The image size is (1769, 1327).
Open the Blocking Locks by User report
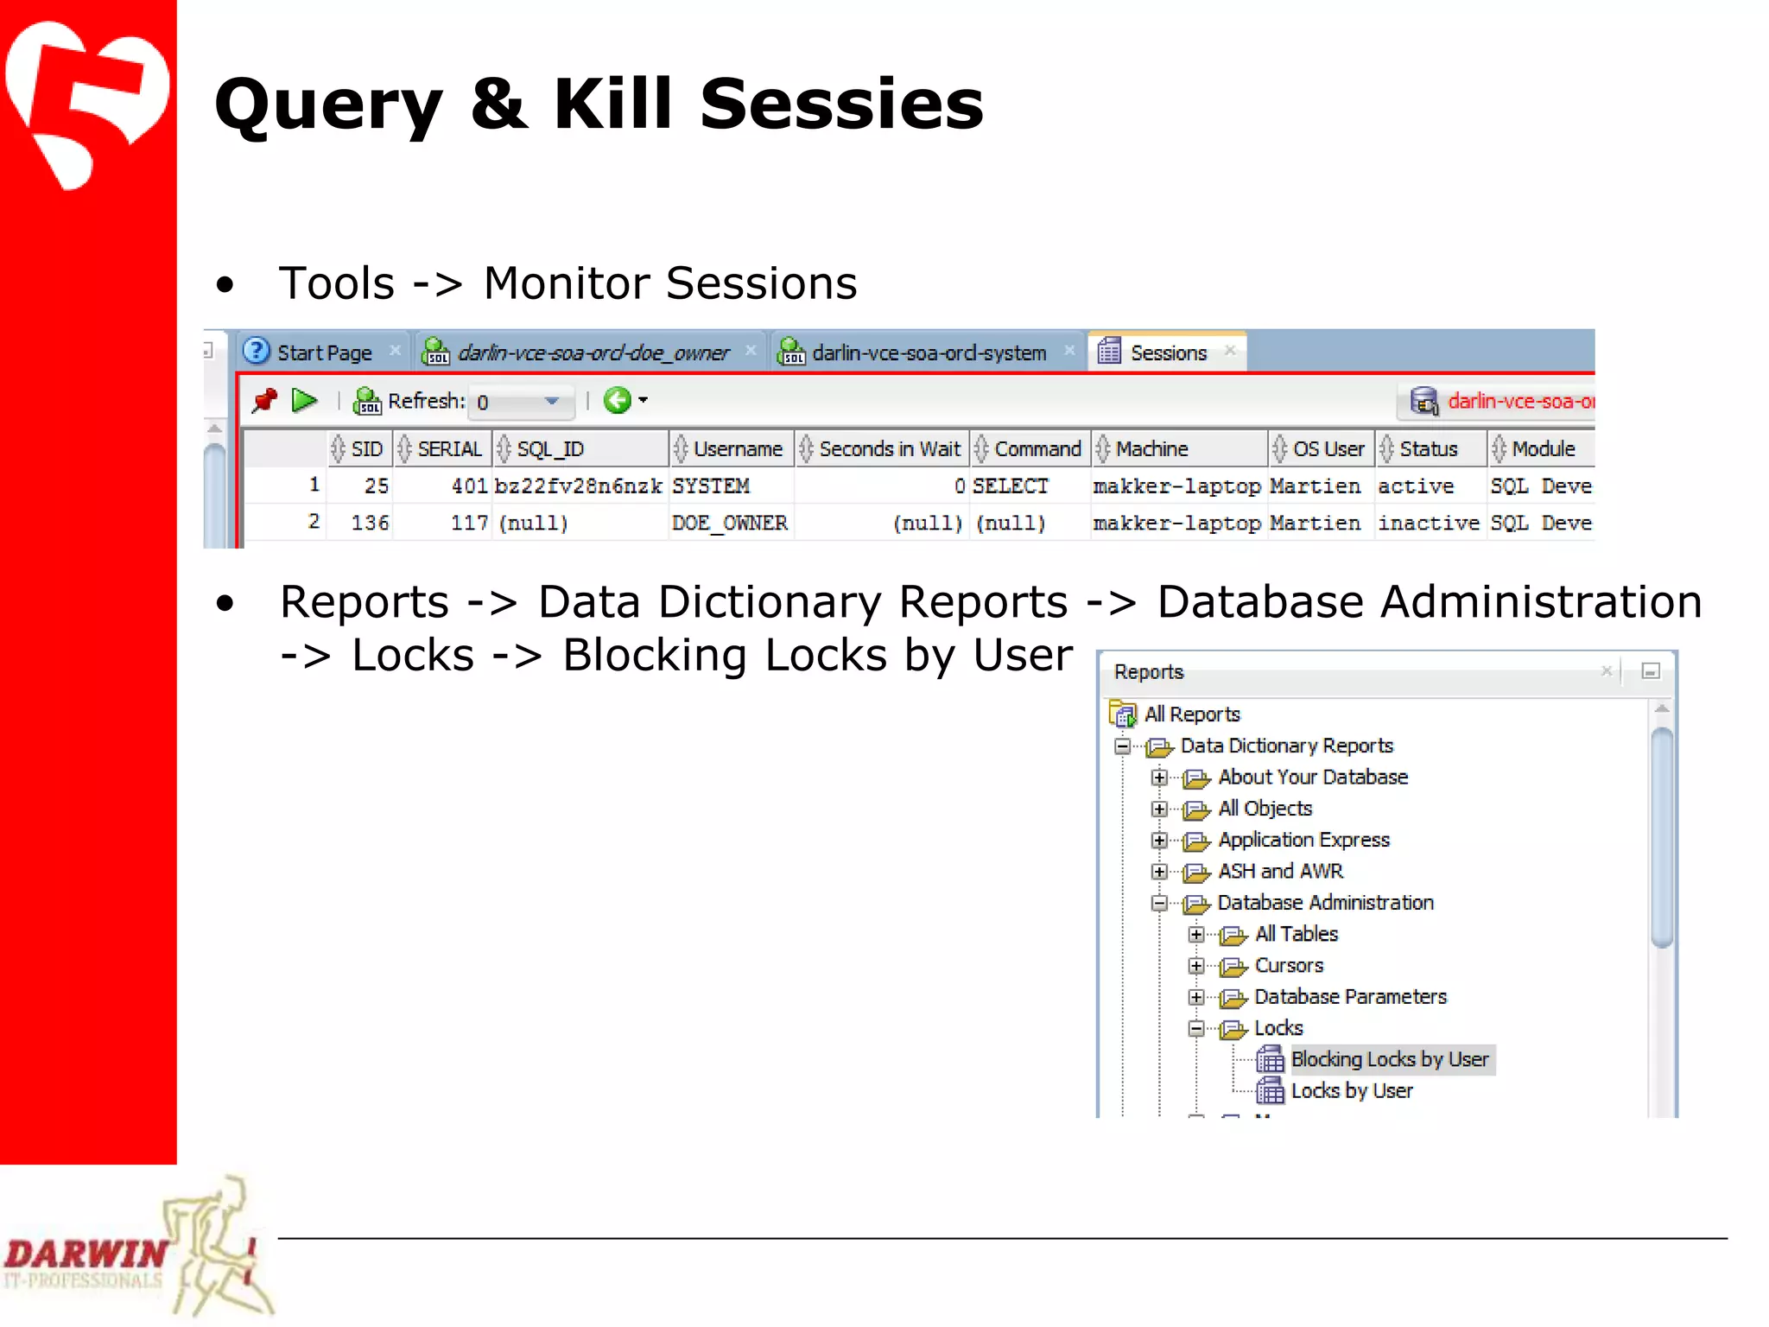pyautogui.click(x=1389, y=1060)
